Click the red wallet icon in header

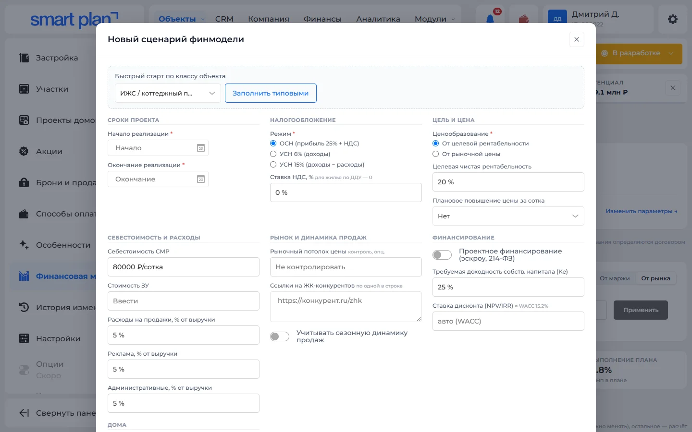524,19
